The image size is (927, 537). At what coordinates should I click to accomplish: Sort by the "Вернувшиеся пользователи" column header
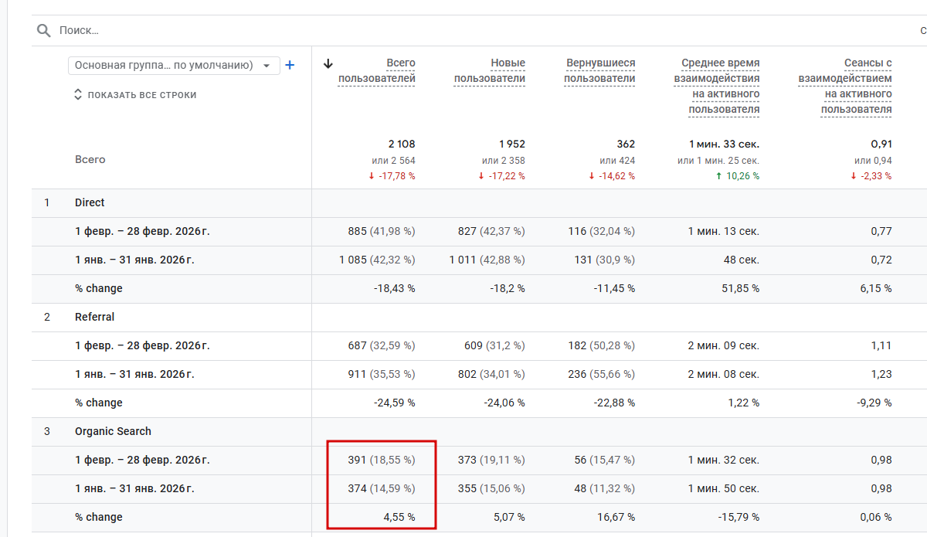599,70
